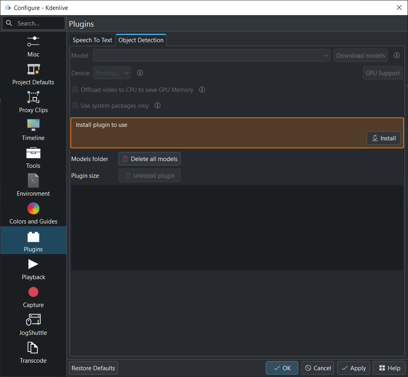Viewport: 408px width, 377px height.
Task: Switch to the Speech To Text tab
Action: [92, 40]
